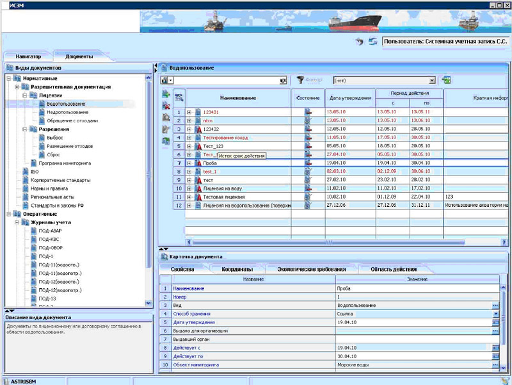Click the table scroll-right arrow
Screen dimensions: 512x385
504,242
